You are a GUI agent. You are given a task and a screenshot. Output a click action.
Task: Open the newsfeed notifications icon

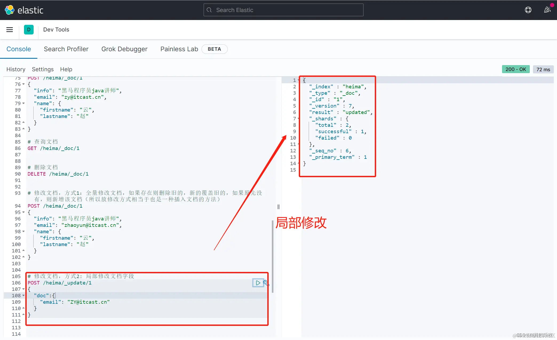pos(547,10)
